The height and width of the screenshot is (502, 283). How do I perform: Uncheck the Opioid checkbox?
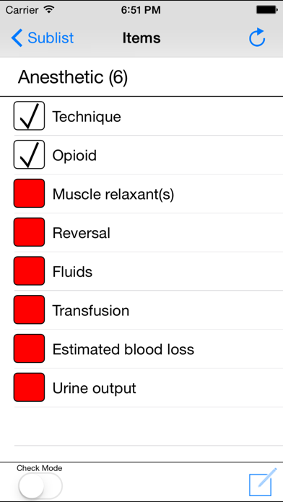(x=29, y=154)
